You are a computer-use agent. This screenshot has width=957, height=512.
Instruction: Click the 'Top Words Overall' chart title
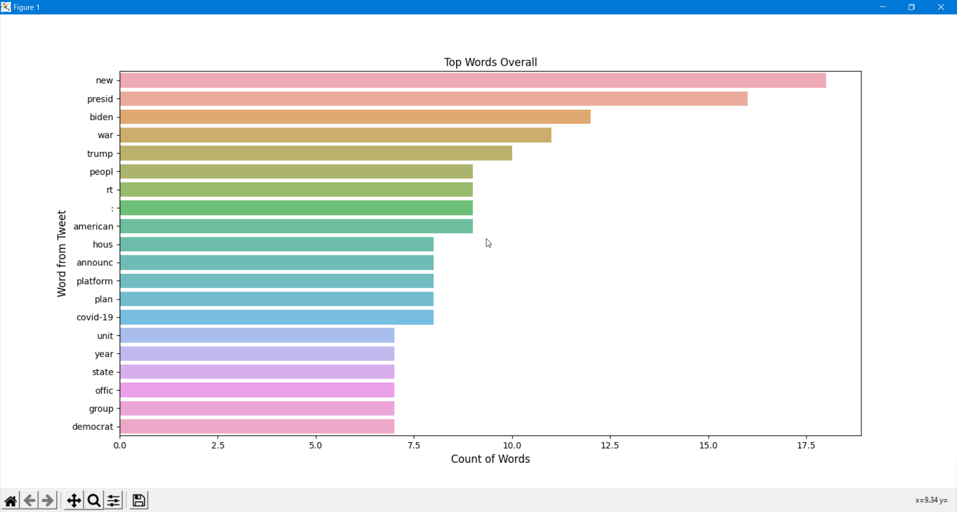coord(490,62)
